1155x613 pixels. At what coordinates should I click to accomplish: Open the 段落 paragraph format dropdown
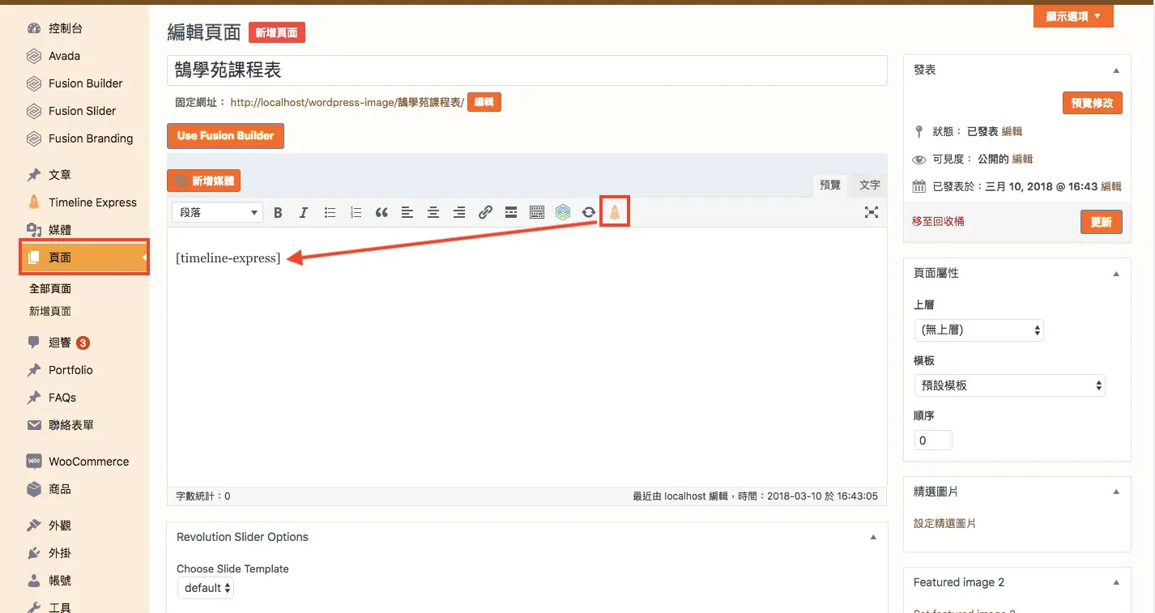pos(217,212)
